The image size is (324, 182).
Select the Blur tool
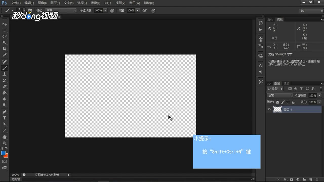[x=5, y=99]
